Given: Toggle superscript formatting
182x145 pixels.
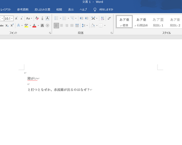Looking at the screenshot, I should tap(12, 25).
